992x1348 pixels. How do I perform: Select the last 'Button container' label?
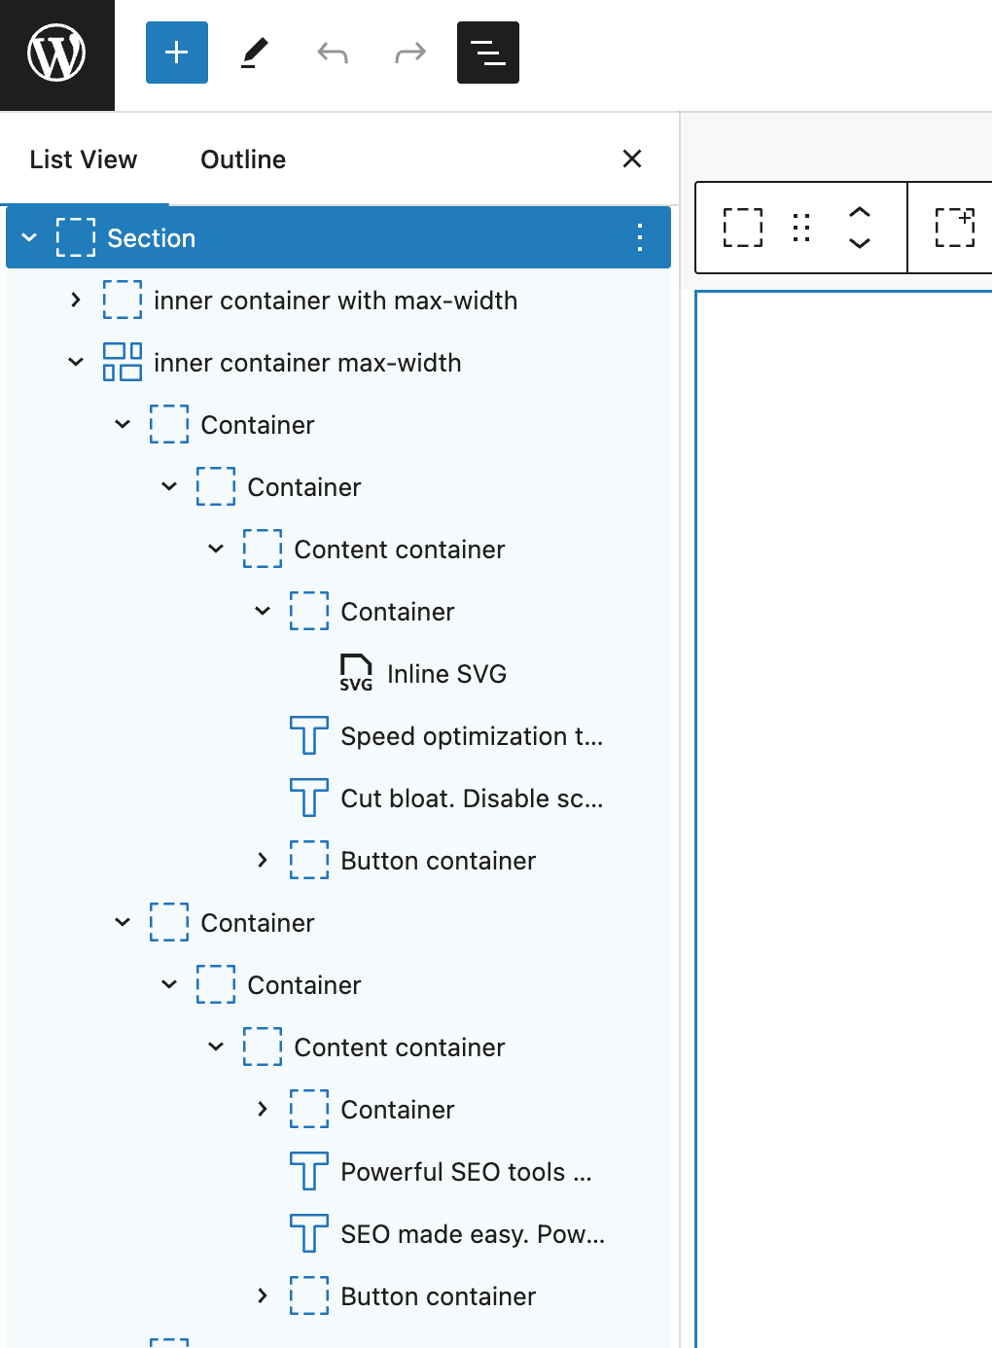pyautogui.click(x=439, y=1296)
